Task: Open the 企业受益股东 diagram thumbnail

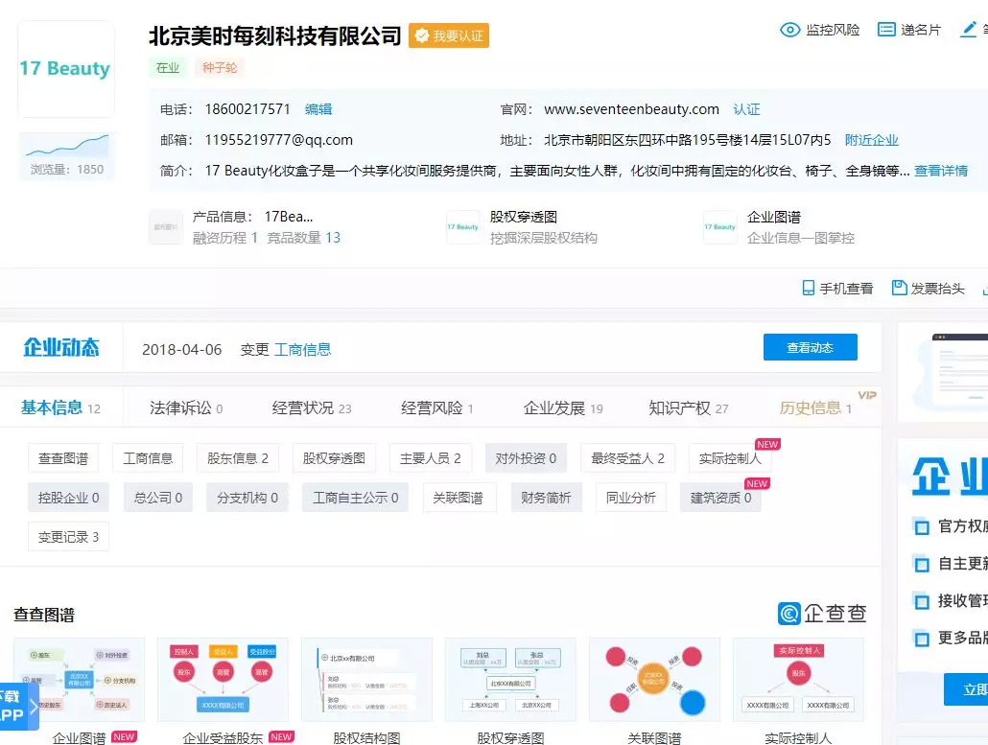Action: [223, 680]
